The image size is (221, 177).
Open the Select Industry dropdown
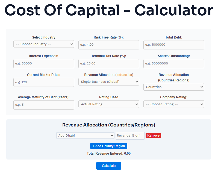[44, 44]
